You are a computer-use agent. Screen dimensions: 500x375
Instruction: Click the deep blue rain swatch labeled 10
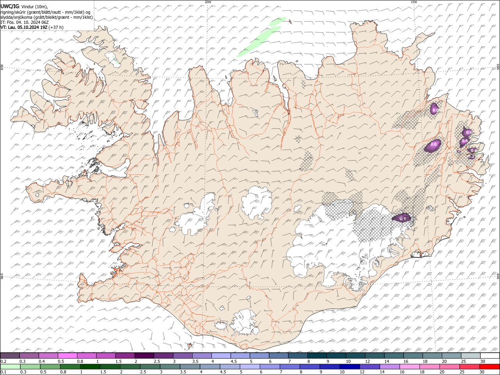[349, 366]
